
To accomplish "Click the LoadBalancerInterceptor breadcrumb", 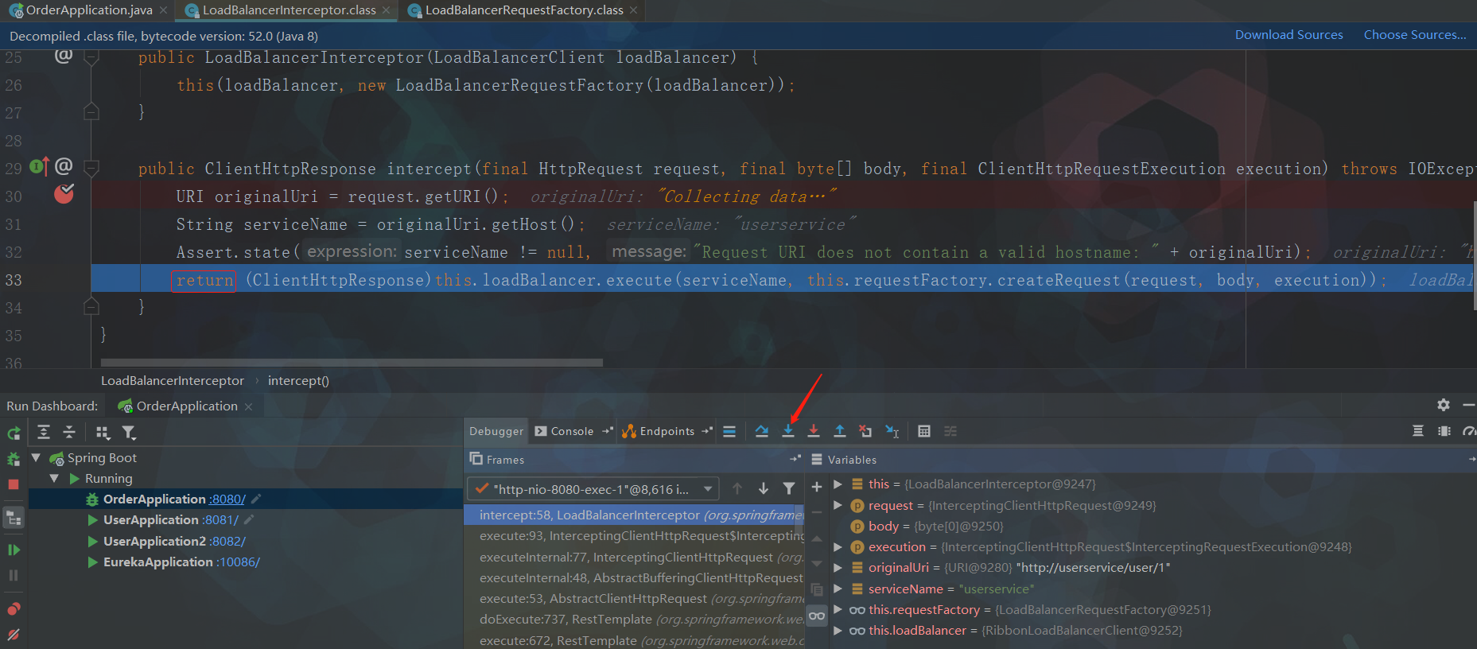I will point(172,381).
